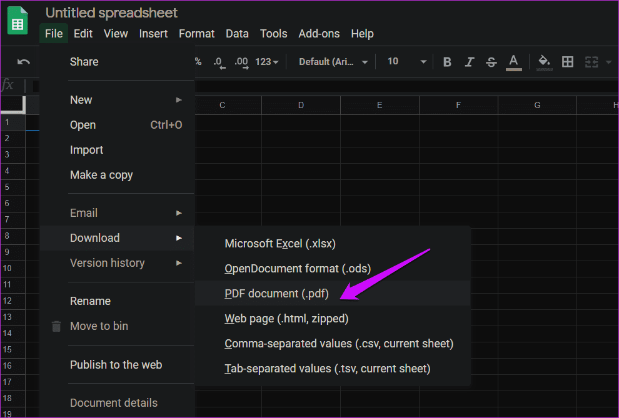This screenshot has width=619, height=418.
Task: Open the fill color picker
Action: point(545,62)
